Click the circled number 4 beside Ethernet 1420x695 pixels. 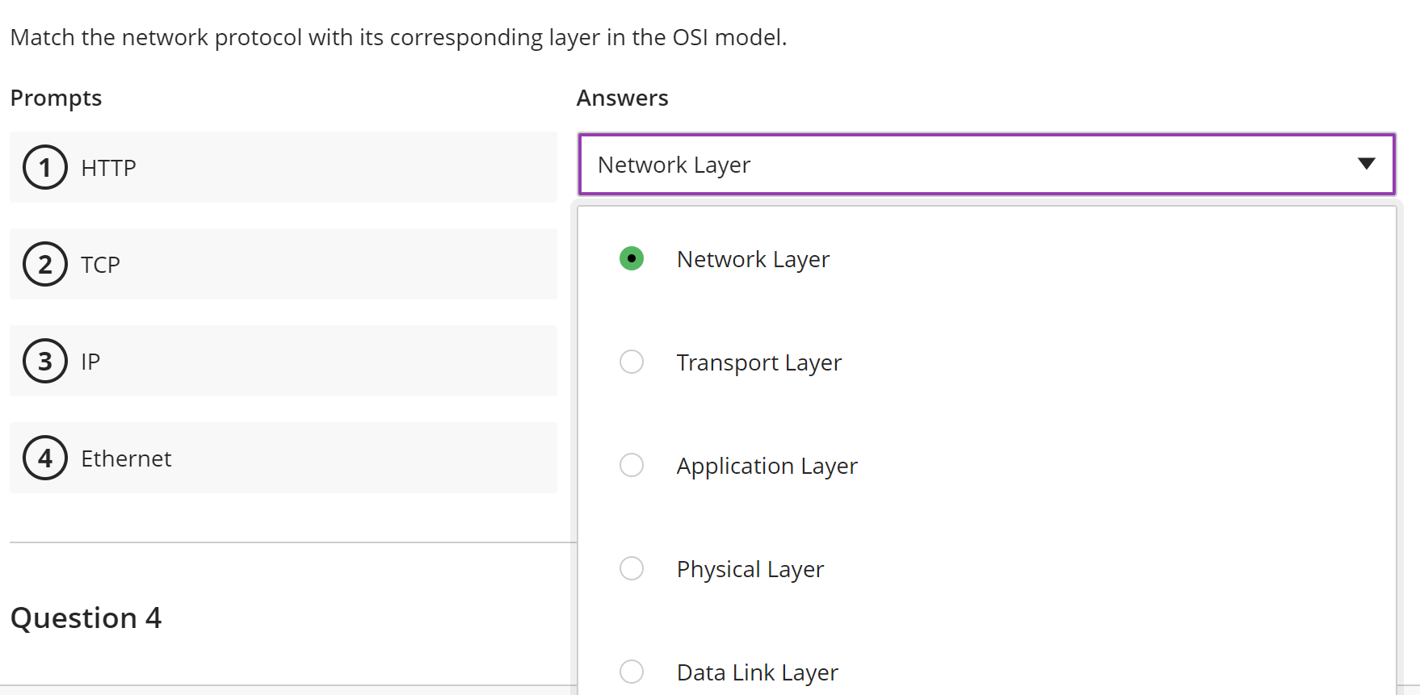[45, 458]
